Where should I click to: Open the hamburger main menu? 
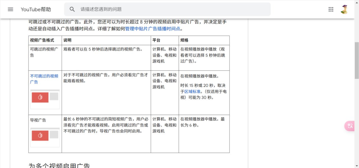pyautogui.click(x=10, y=9)
